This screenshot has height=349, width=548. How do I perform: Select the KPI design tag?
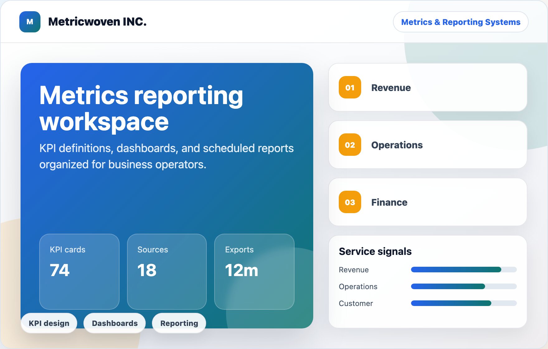pyautogui.click(x=49, y=323)
